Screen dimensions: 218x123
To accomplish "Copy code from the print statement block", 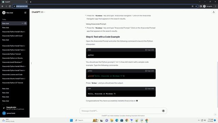I will tap(150, 71).
